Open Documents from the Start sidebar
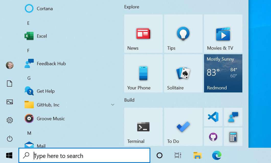Image resolution: width=271 pixels, height=163 pixels. [9, 84]
